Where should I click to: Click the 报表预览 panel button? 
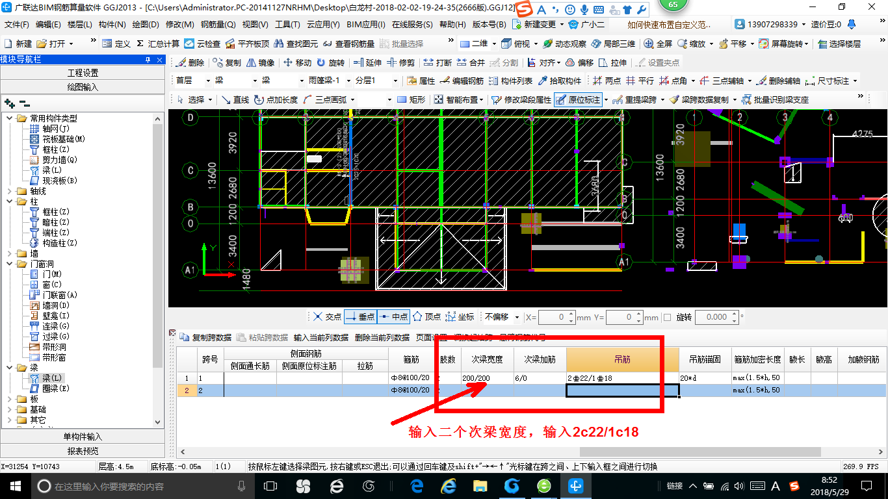[83, 451]
